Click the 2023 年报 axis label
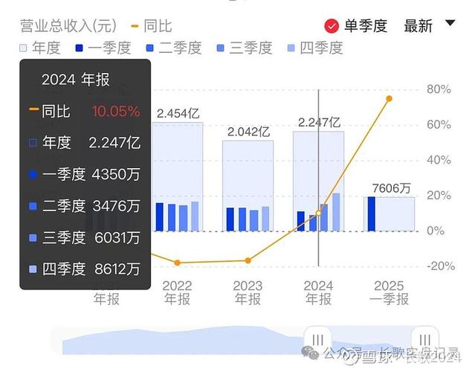Viewport: 475px width, 372px height. point(248,292)
